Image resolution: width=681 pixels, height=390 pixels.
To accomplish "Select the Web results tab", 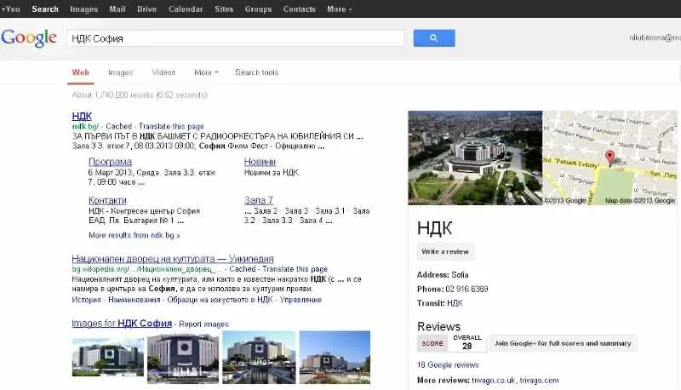I will (81, 72).
